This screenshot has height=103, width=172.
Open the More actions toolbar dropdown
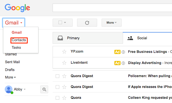(x=112, y=23)
